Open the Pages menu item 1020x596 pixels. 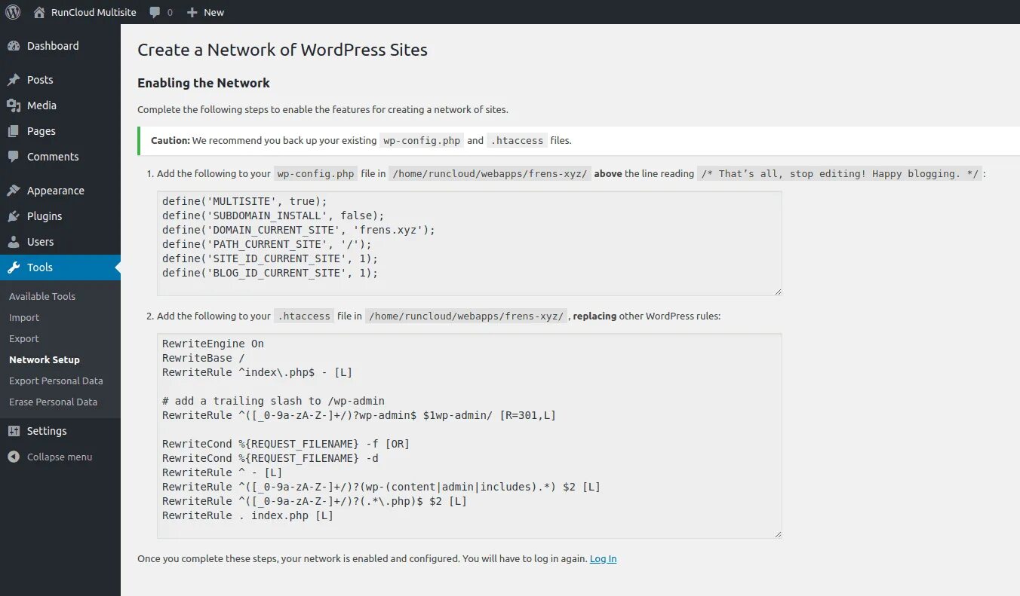41,131
